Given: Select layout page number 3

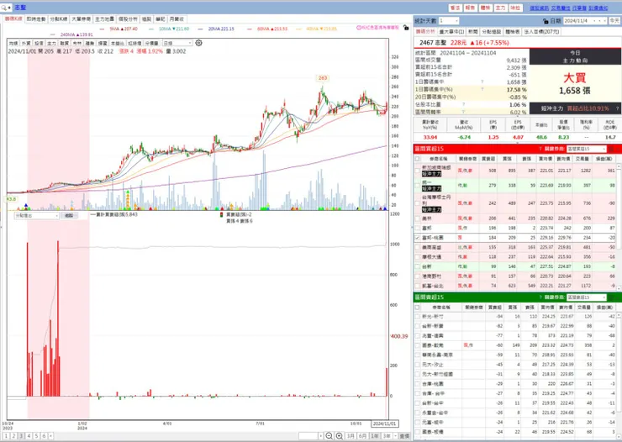Looking at the screenshot, I should 21,436.
